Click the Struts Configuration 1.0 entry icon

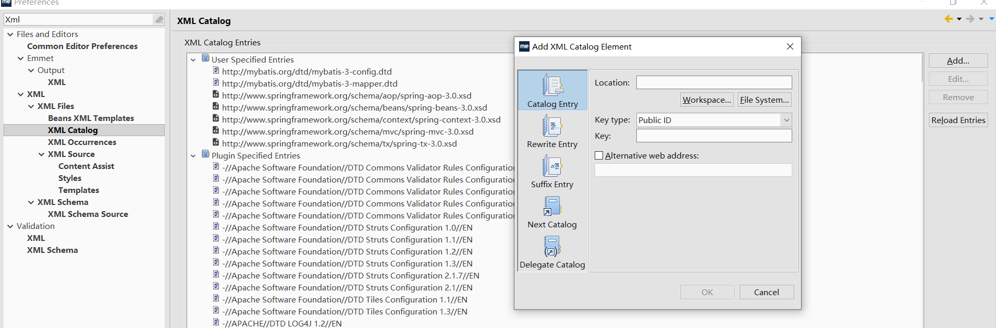point(216,226)
